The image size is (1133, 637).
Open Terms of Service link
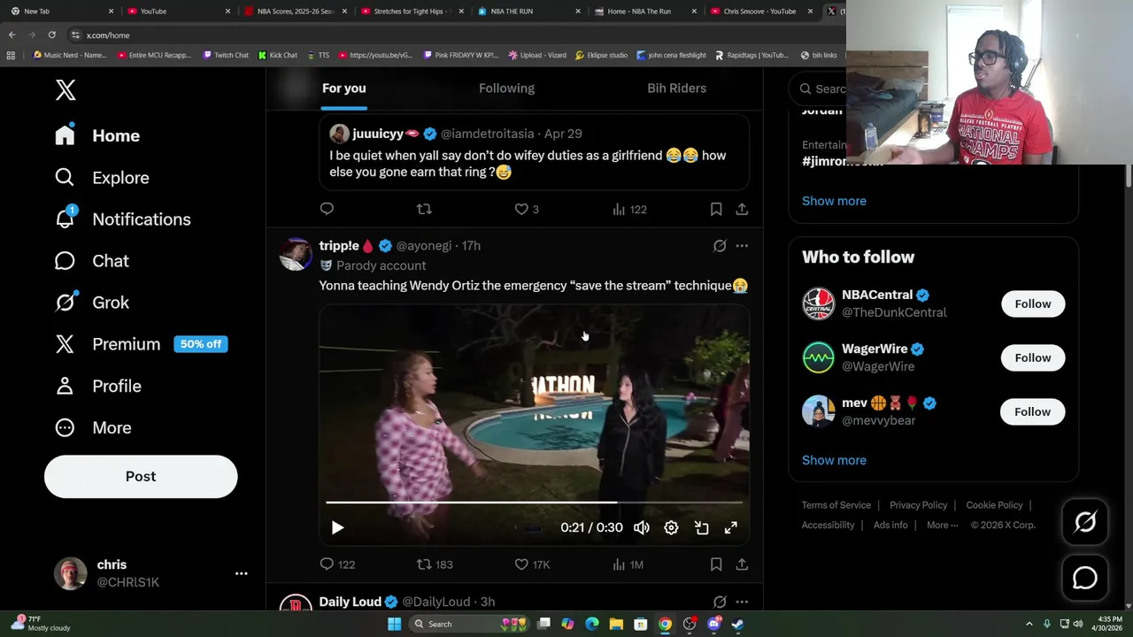coord(836,505)
